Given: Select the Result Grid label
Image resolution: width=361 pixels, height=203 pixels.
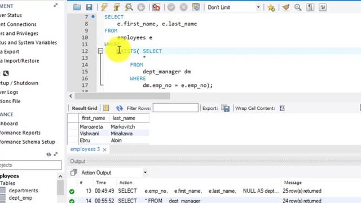Looking at the screenshot, I should (x=85, y=108).
